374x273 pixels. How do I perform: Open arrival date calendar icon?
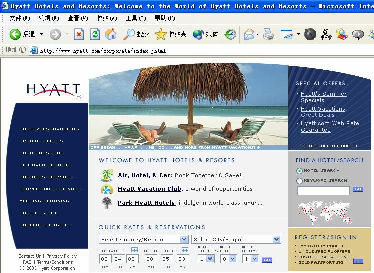[134, 250]
